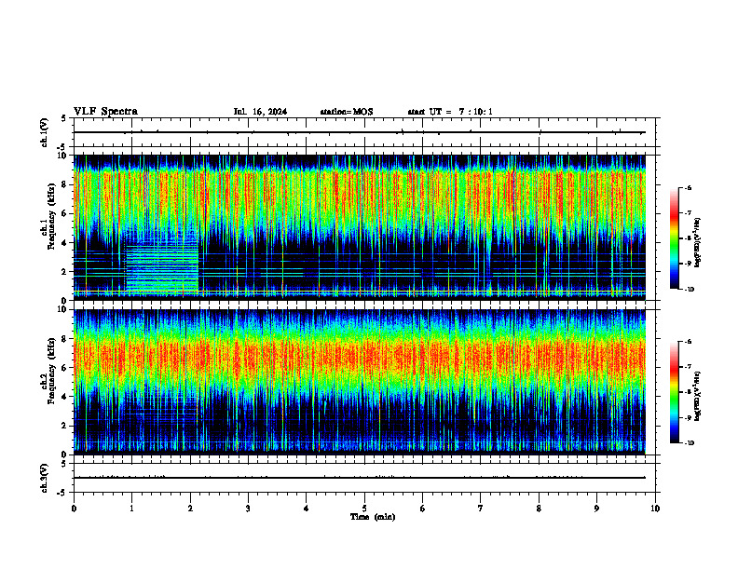Click time tick label "5" on x-axis
This screenshot has width=738, height=570.
(x=364, y=509)
